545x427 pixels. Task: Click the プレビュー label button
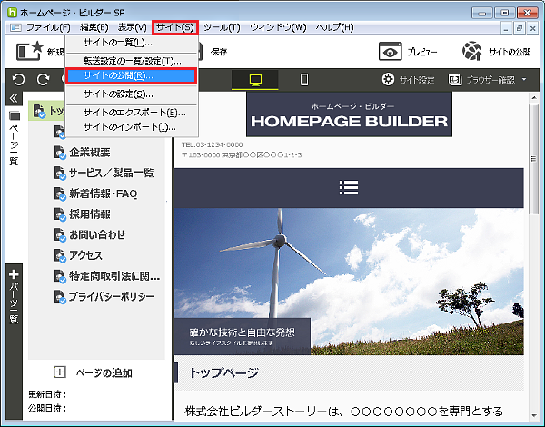(x=422, y=52)
